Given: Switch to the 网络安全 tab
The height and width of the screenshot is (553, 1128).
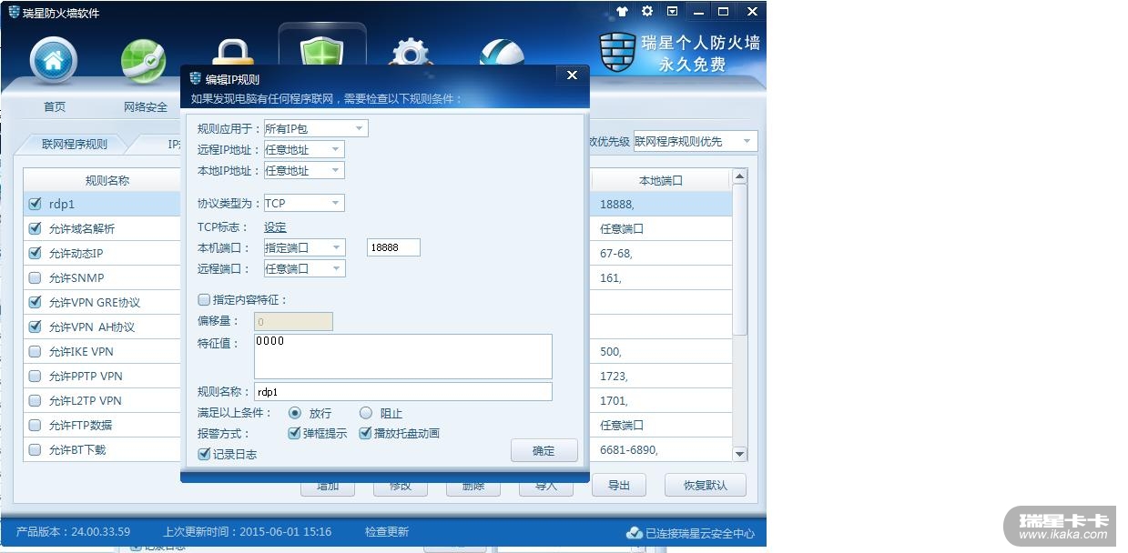Looking at the screenshot, I should click(146, 106).
